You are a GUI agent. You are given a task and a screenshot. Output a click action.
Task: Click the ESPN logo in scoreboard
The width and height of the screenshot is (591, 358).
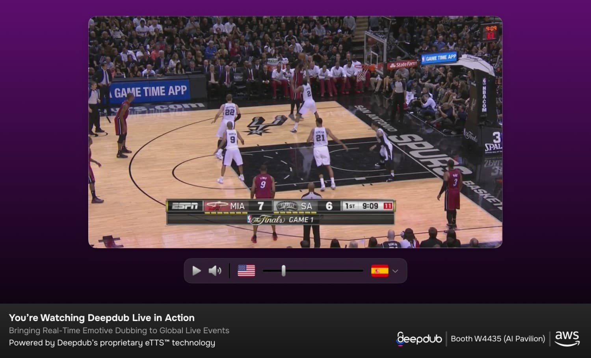[x=185, y=206]
